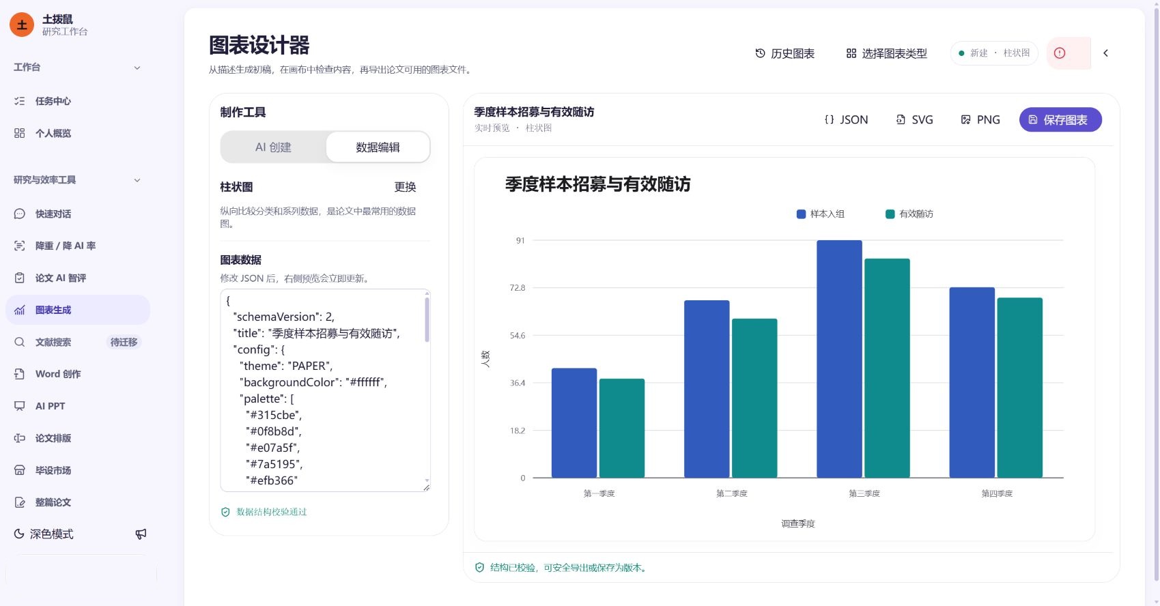Screen dimensions: 1160x606
Task: Select 图表生成 in sidebar
Action: coord(77,310)
